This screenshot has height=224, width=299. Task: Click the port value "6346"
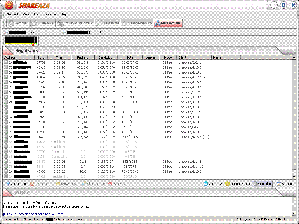click(x=41, y=82)
